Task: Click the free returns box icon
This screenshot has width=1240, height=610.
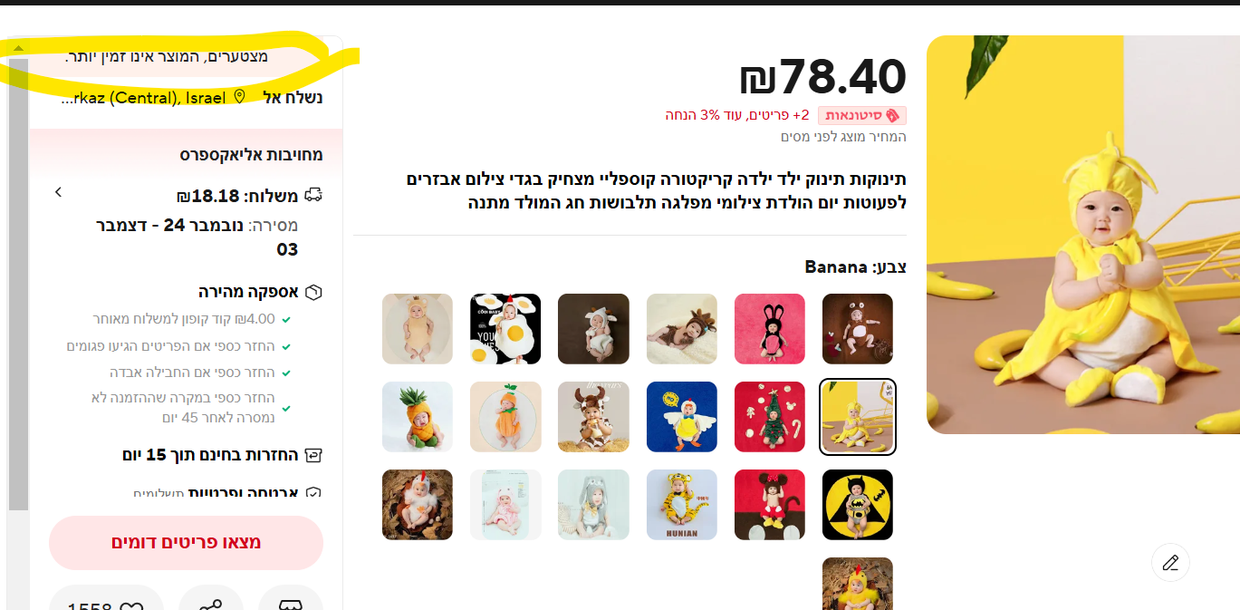Action: (313, 455)
